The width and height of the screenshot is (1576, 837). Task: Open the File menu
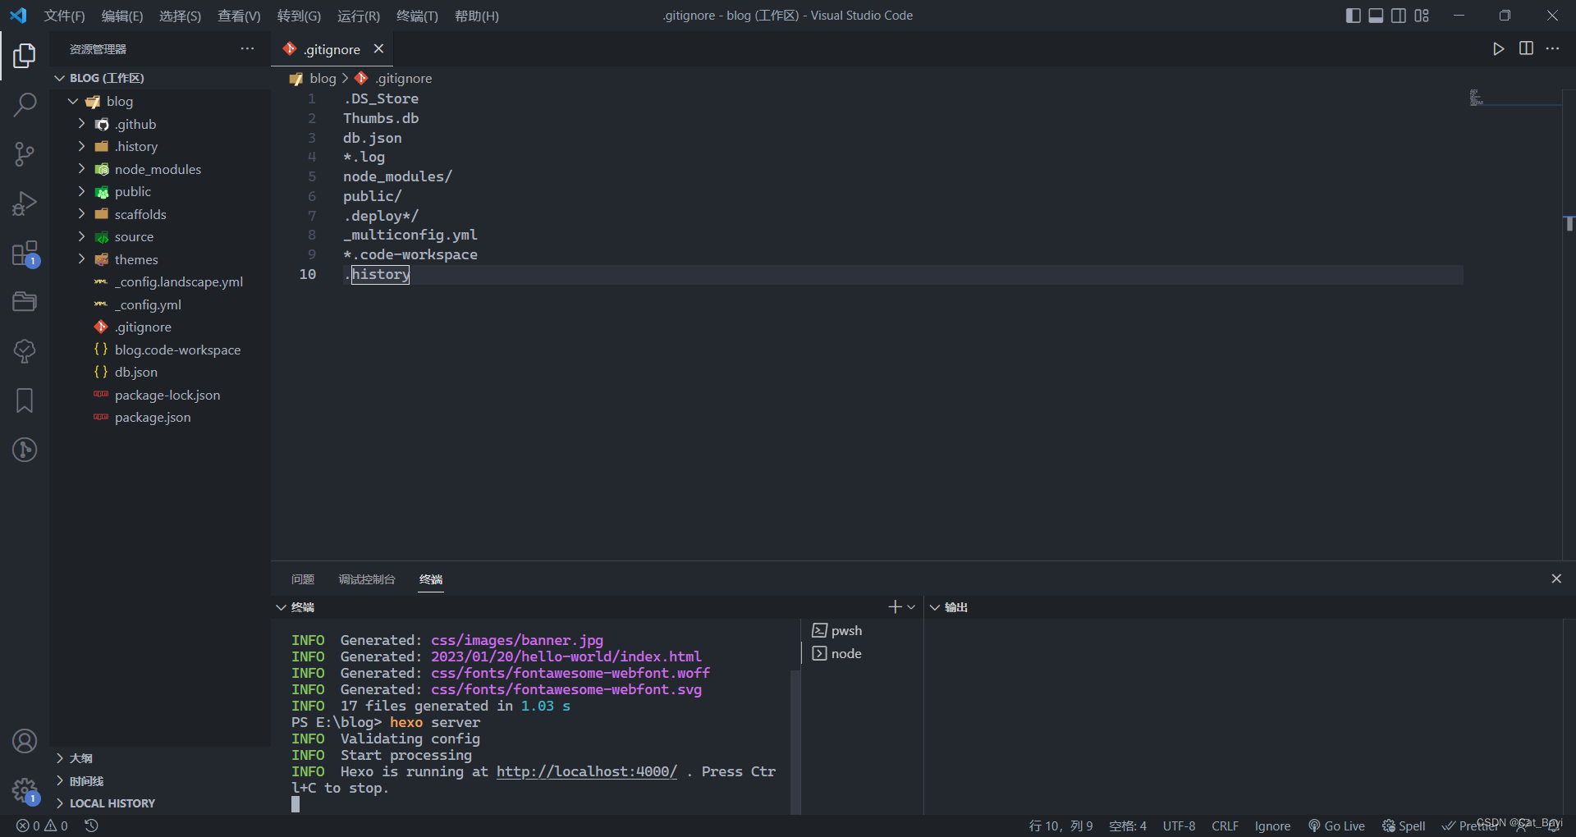tap(64, 16)
